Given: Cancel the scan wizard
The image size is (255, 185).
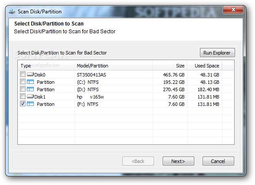Looking at the screenshot, I should 218,161.
